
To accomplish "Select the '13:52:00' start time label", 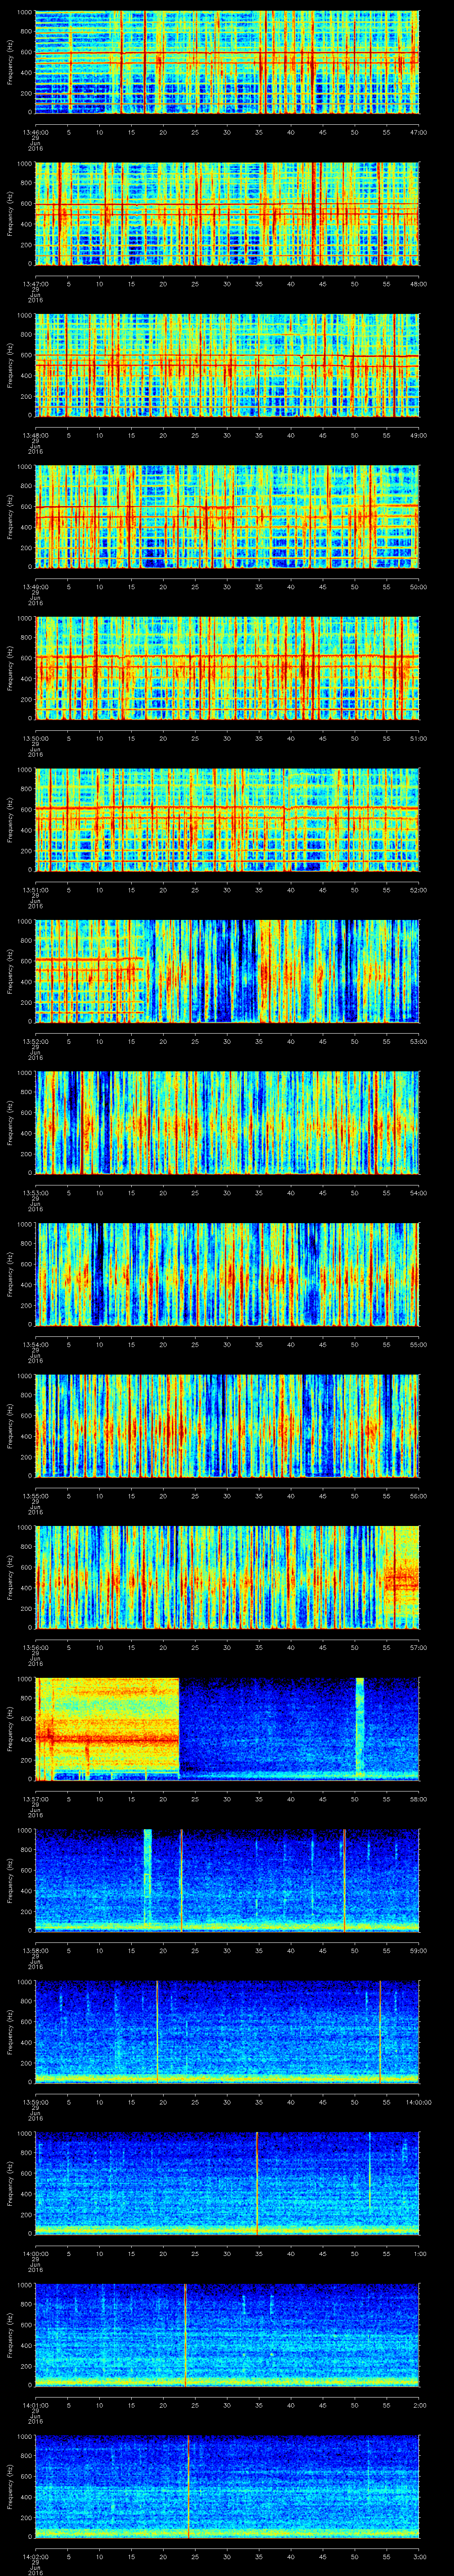I will pos(35,1041).
